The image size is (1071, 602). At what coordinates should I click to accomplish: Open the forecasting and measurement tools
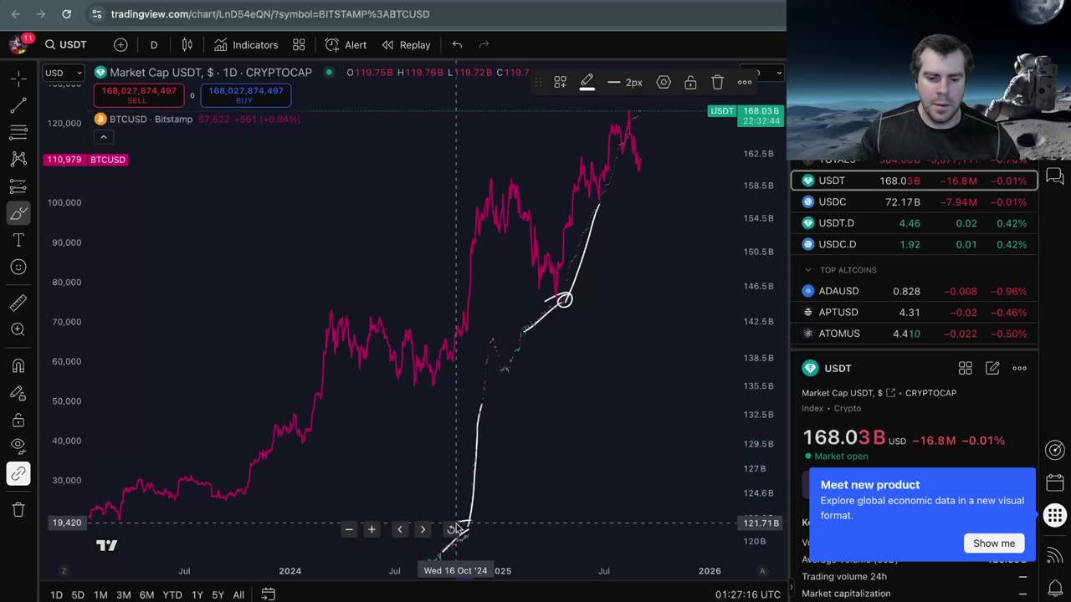coord(18,186)
